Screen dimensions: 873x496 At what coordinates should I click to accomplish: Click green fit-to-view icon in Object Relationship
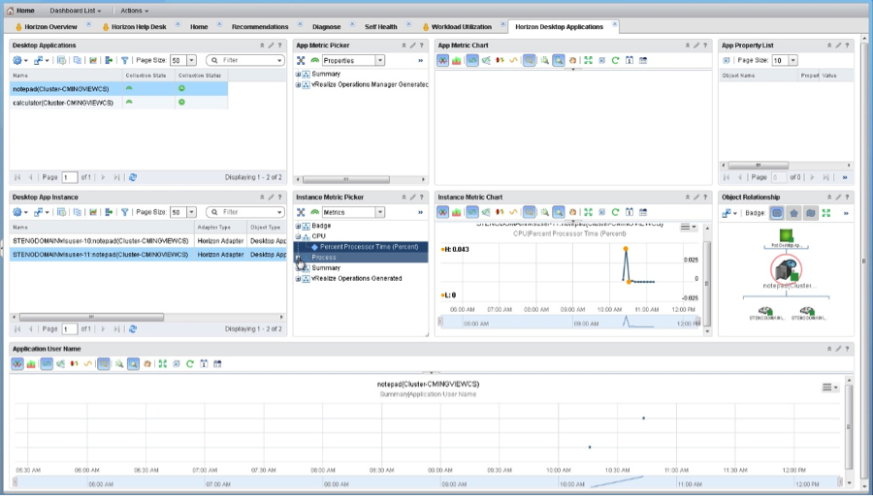tap(825, 212)
